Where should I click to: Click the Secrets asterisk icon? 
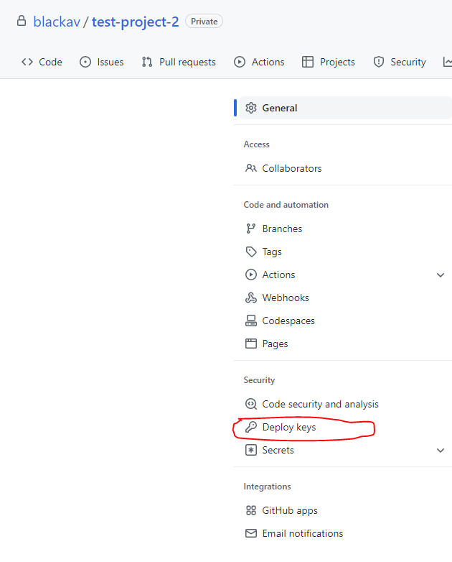251,450
